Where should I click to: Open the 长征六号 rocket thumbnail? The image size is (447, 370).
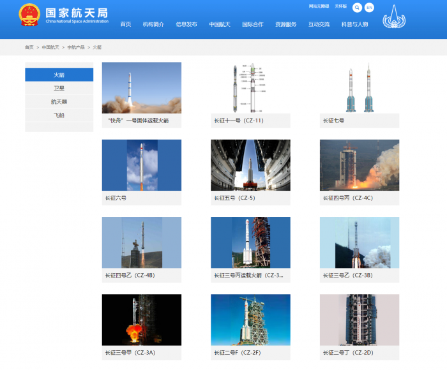pos(142,165)
